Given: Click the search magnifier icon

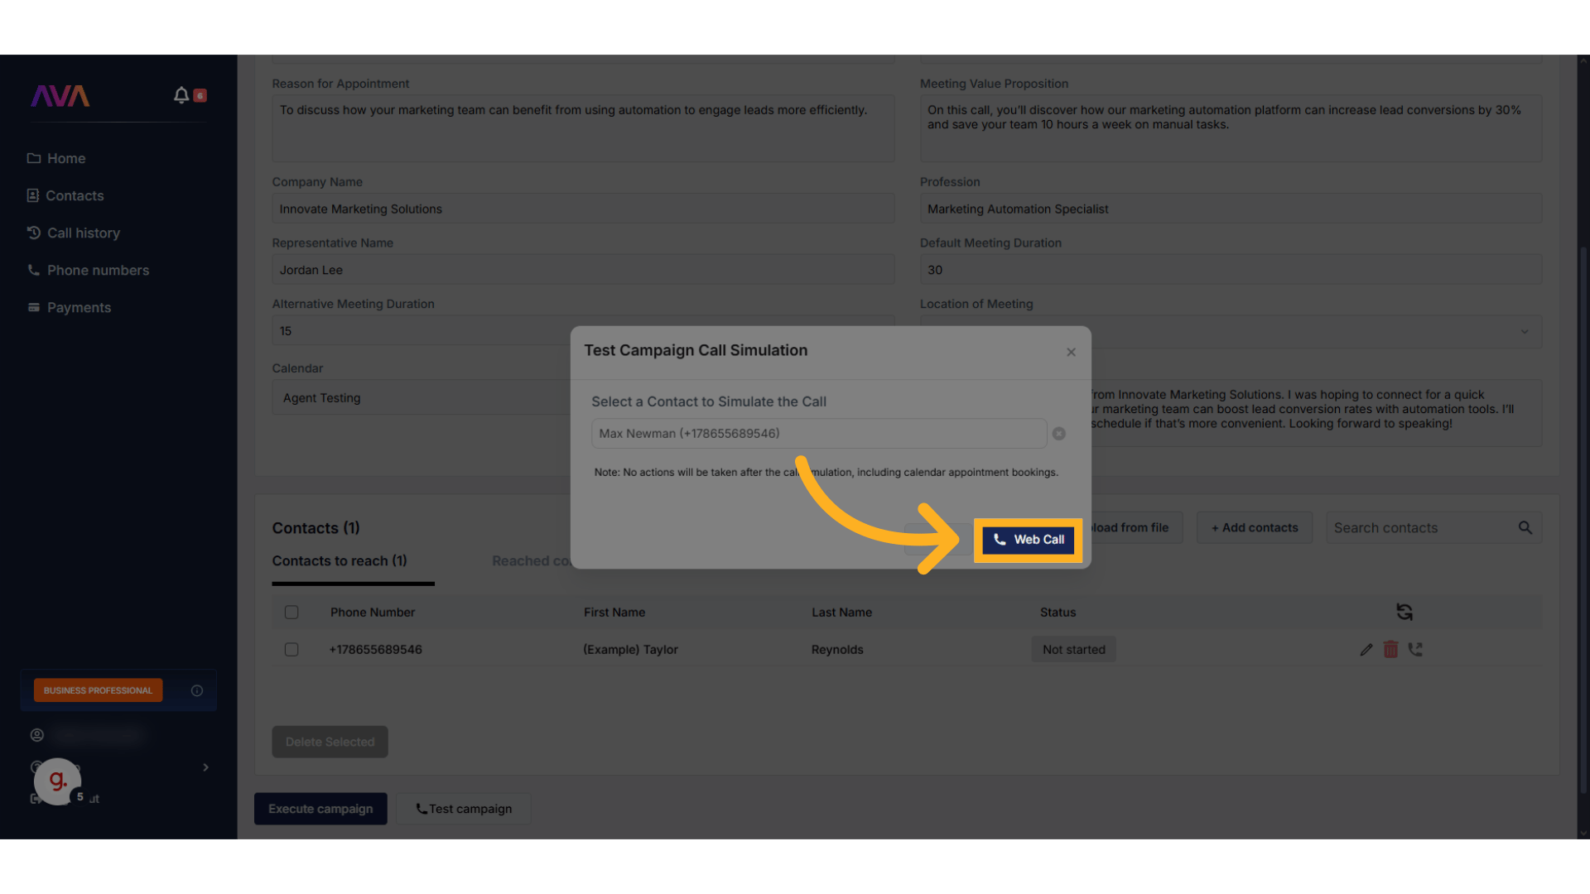Looking at the screenshot, I should pos(1525,527).
